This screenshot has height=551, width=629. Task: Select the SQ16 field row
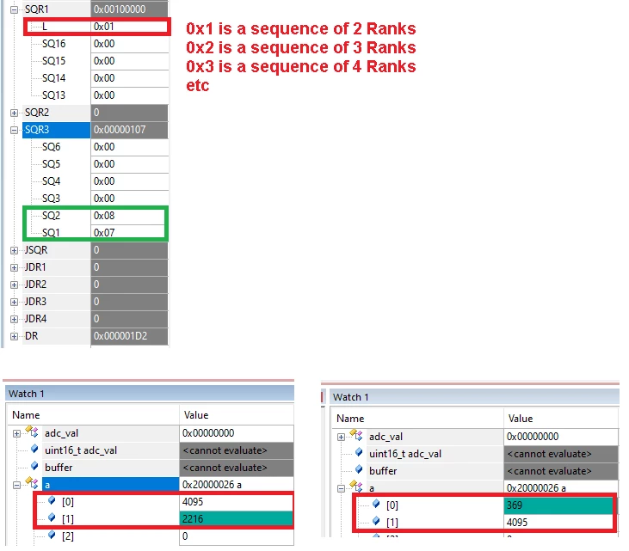[96, 44]
